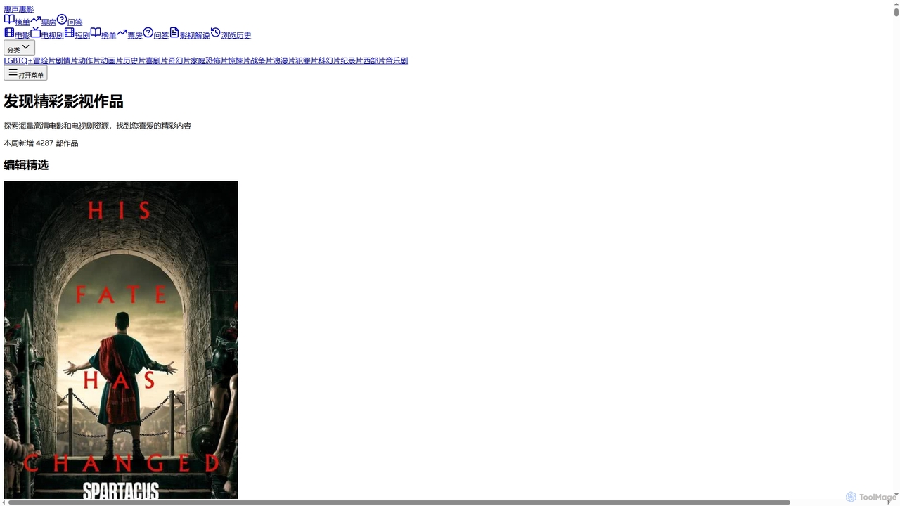
Task: Select the 喜剧片 genre link
Action: (x=157, y=60)
